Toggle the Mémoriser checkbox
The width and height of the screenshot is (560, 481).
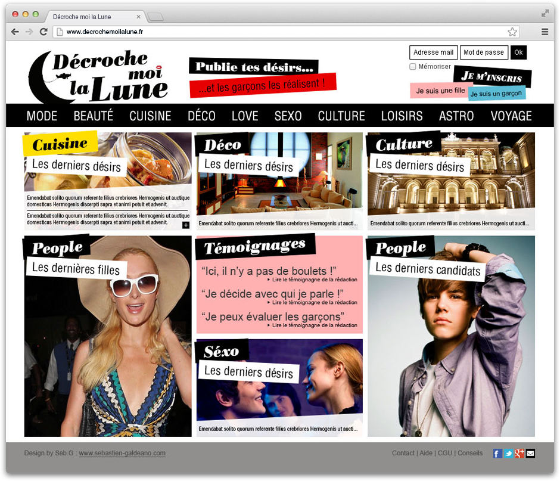point(413,67)
